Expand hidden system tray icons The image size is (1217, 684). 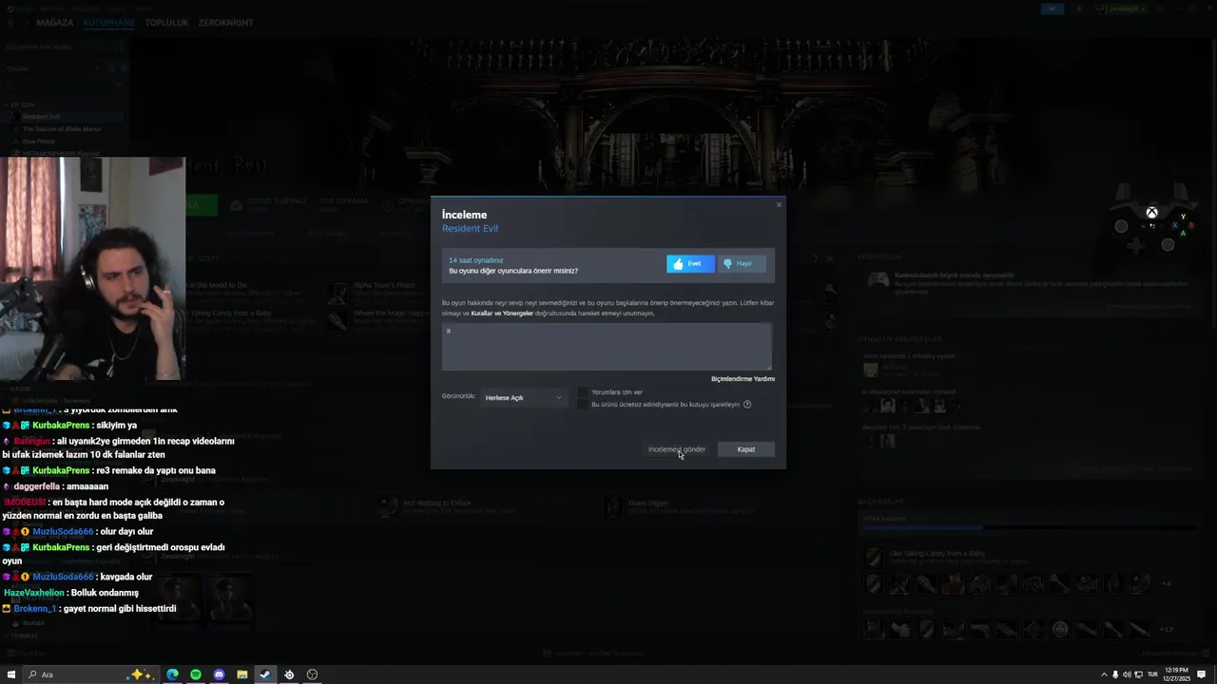click(1104, 674)
